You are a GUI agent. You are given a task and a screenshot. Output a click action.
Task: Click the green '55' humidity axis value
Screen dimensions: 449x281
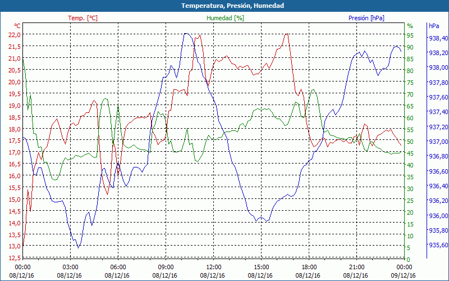pos(410,130)
